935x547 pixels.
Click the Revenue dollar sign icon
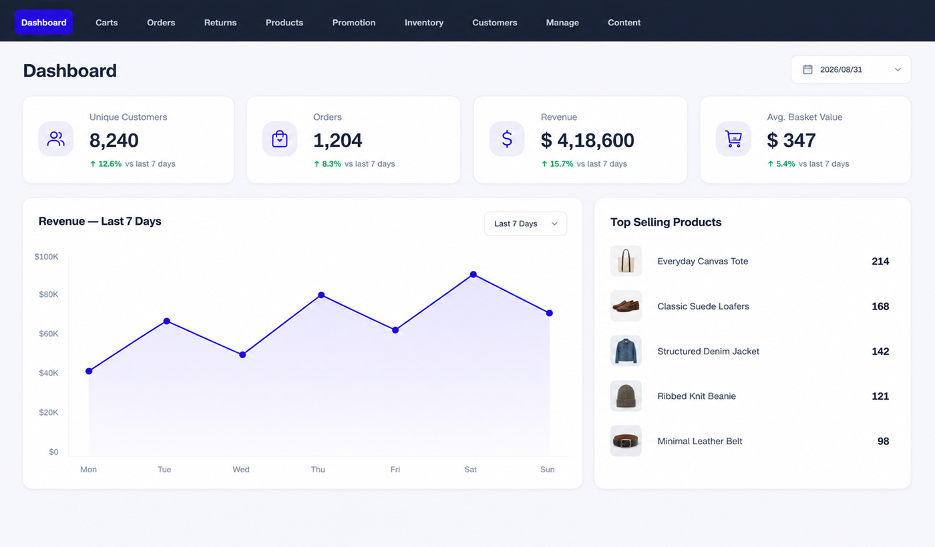point(507,139)
